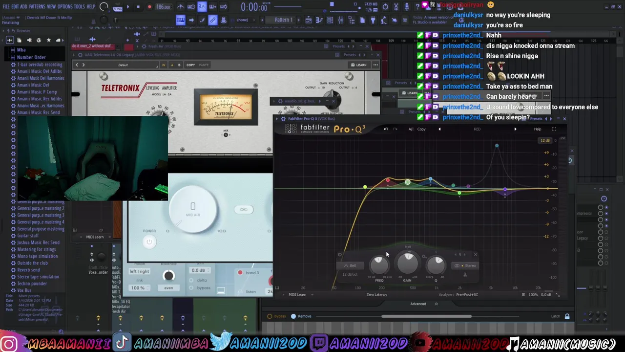625x352 pixels.
Task: Toggle Pro-Q 3 full screen icon
Action: pyautogui.click(x=554, y=129)
